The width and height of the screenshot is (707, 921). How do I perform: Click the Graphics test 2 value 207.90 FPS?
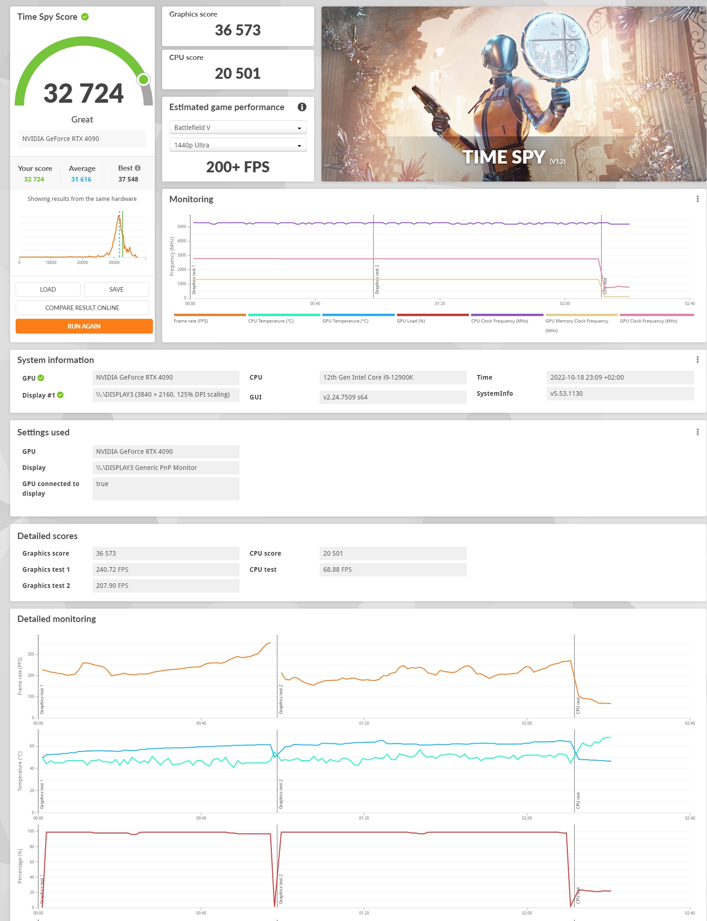(166, 586)
